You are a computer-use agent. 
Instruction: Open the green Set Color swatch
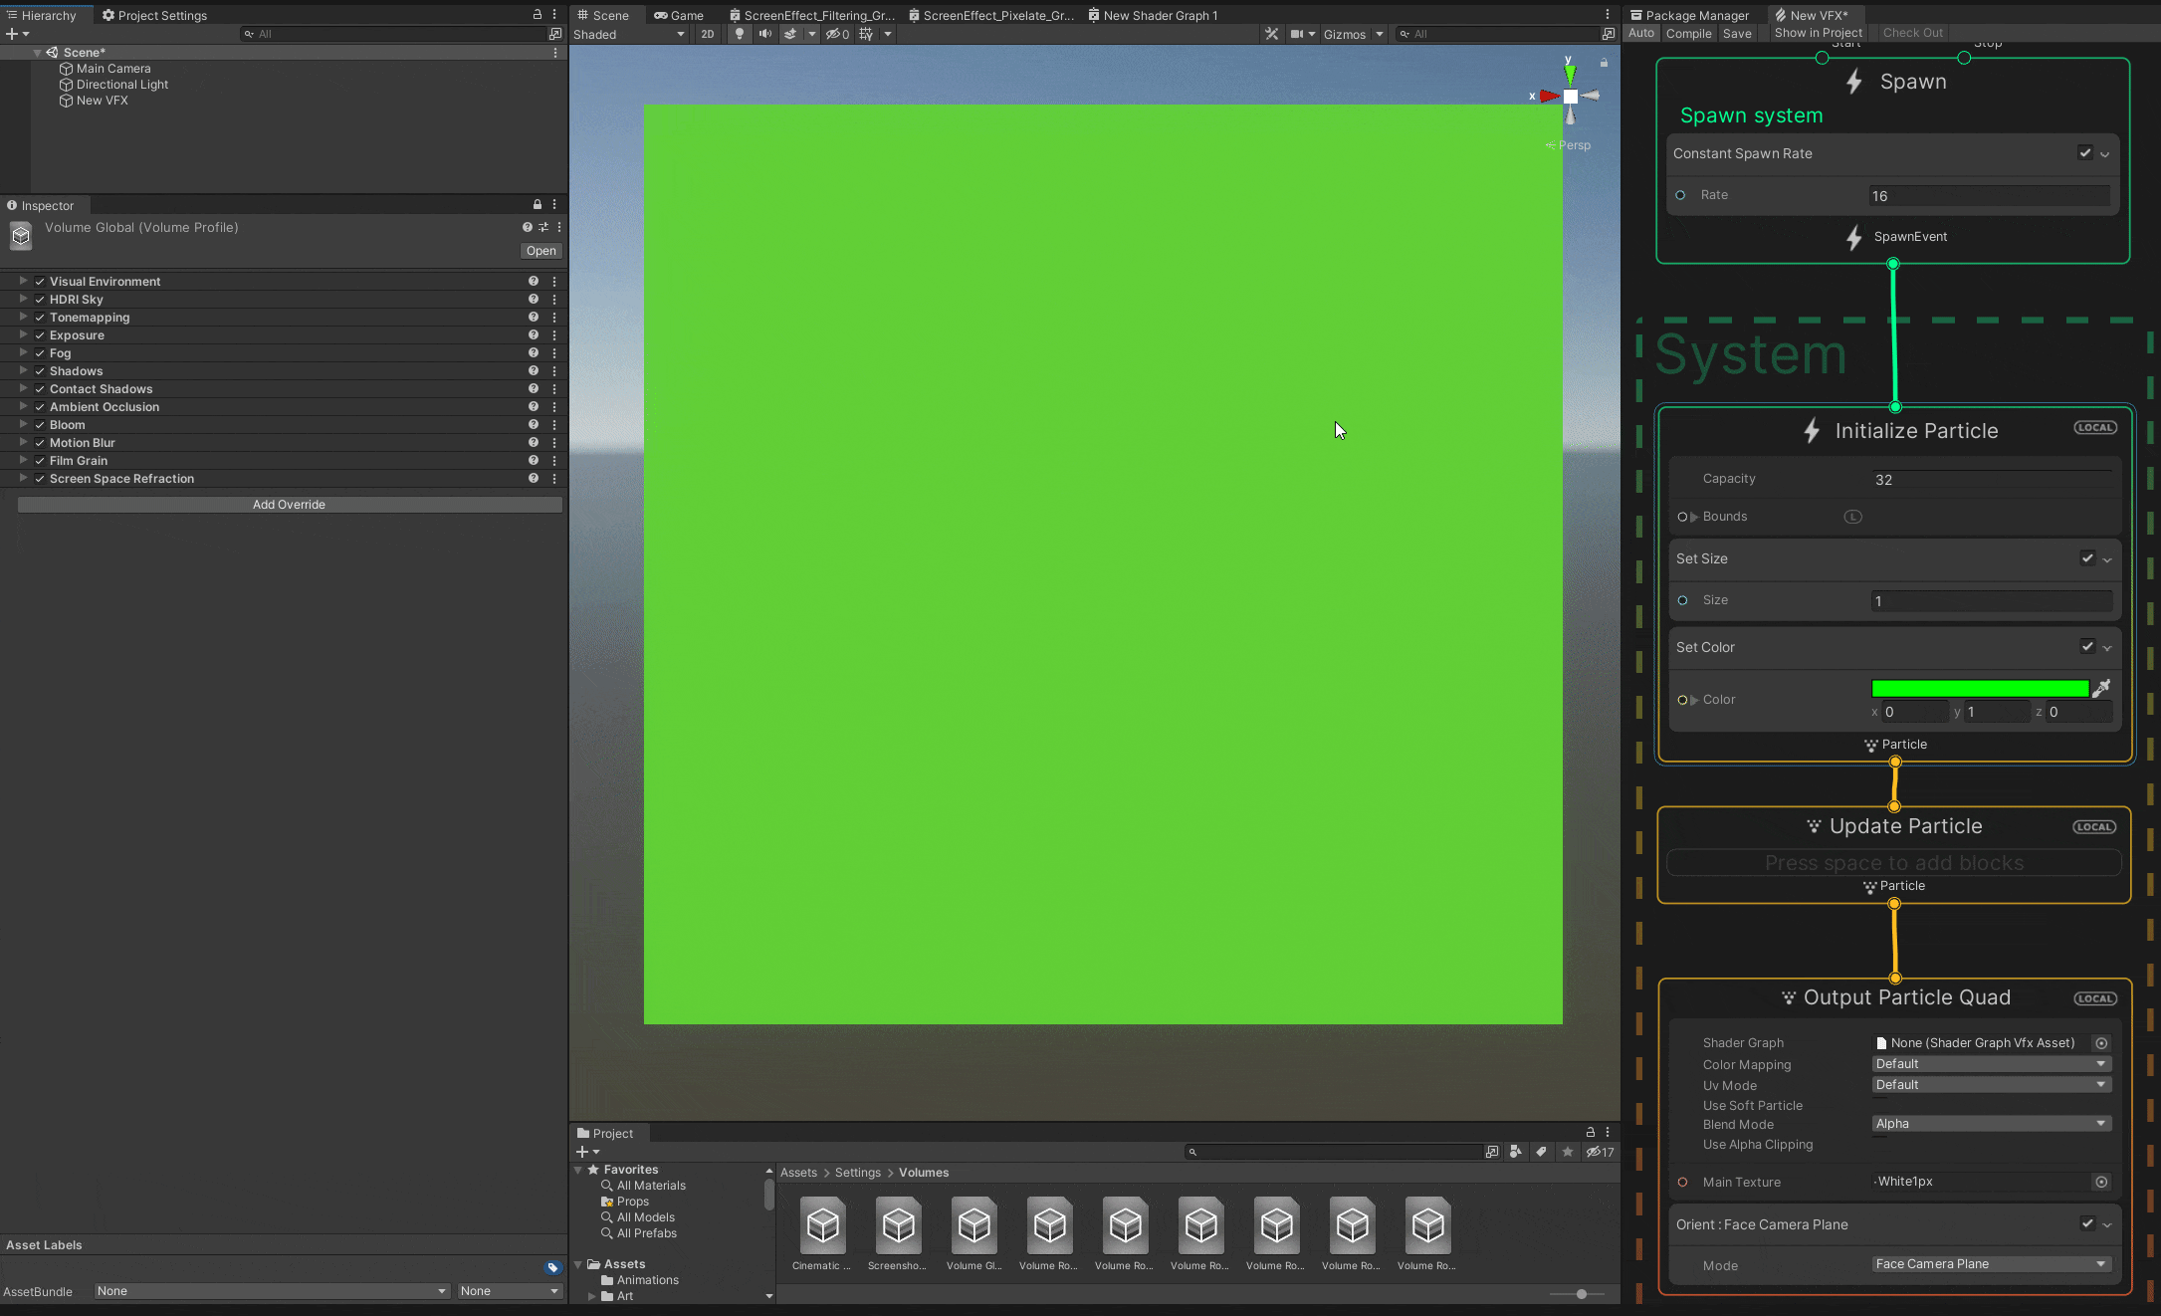(x=1980, y=688)
